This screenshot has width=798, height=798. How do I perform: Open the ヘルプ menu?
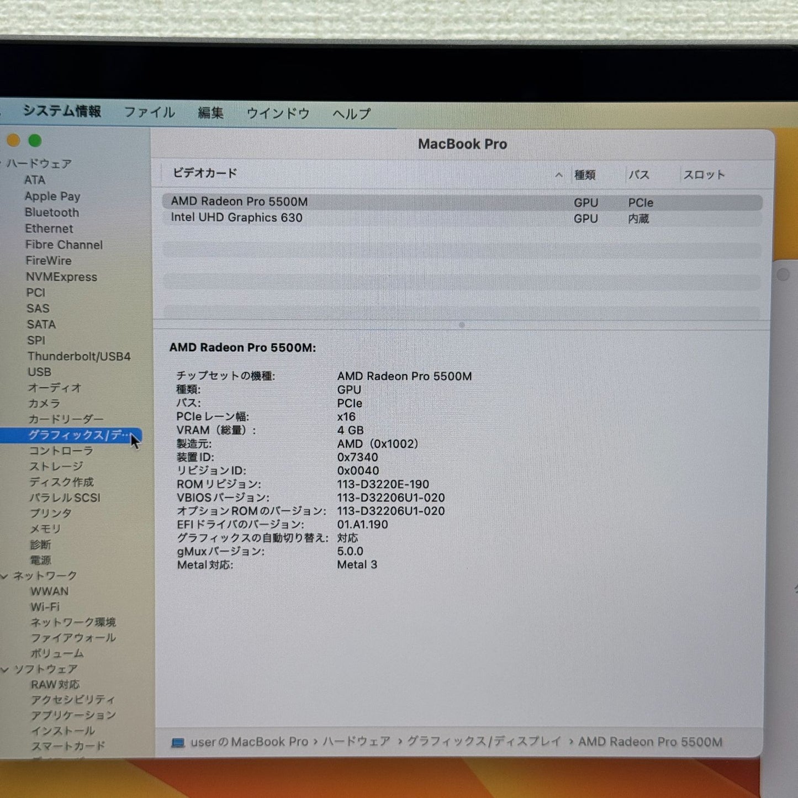coord(352,114)
